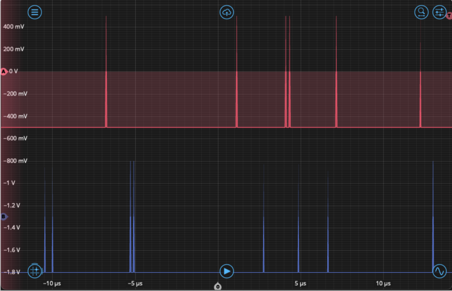Select the channel B offset marker

coord(4,217)
